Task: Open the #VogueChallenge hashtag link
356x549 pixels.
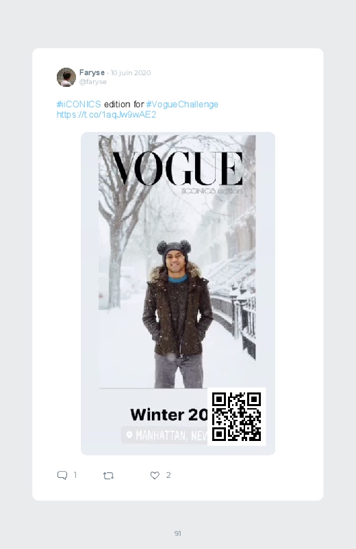Action: [182, 105]
